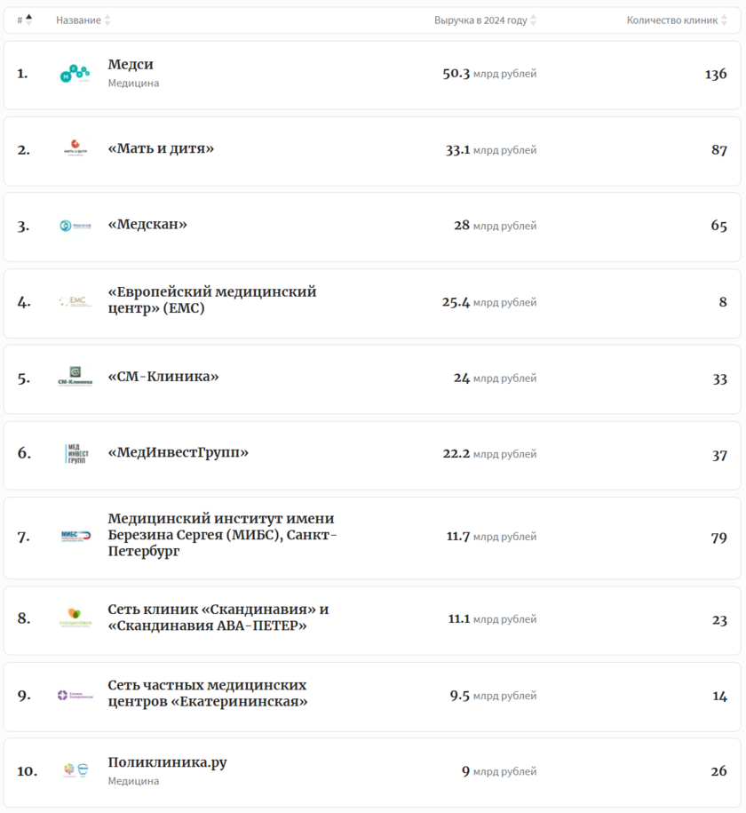Viewport: 746px width, 813px height.
Task: Select the Медицинский институт имени Березина row
Action: pyautogui.click(x=373, y=538)
